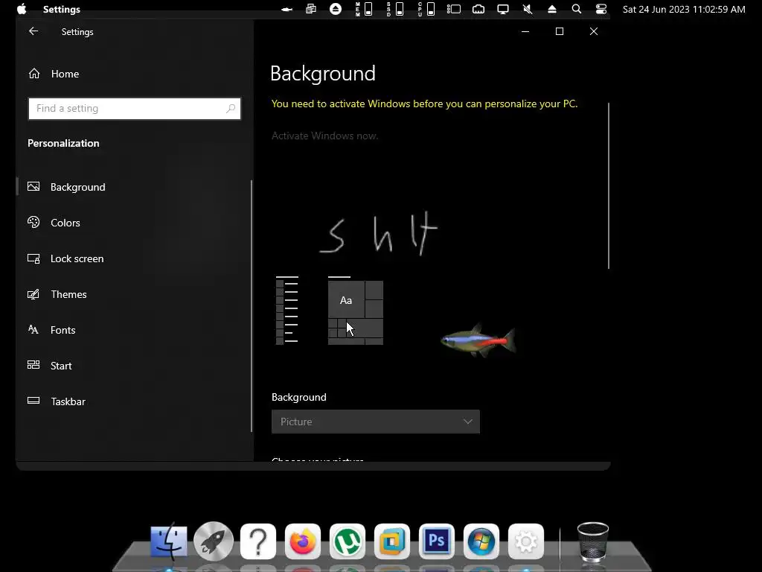
Task: Open Control Center toggles icon
Action: click(x=601, y=9)
